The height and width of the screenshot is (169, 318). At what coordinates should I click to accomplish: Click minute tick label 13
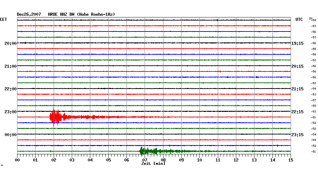(254, 160)
